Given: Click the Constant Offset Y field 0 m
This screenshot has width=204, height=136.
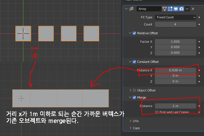Looking at the screenshot, I should [x=175, y=76].
